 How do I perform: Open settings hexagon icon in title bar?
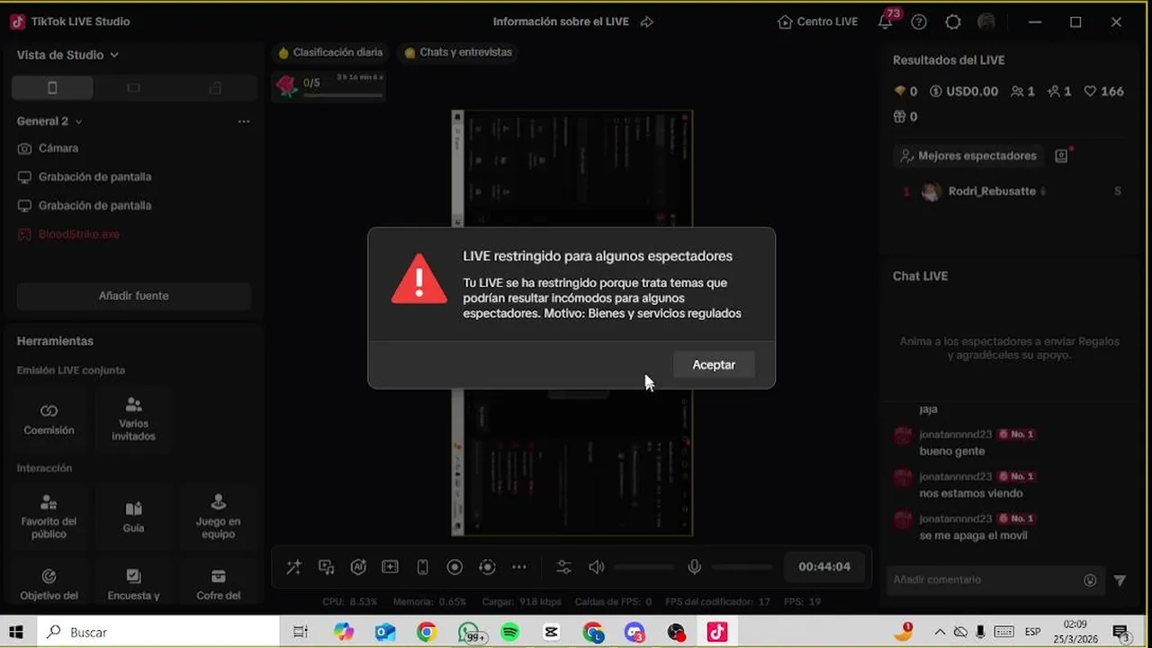coord(953,22)
